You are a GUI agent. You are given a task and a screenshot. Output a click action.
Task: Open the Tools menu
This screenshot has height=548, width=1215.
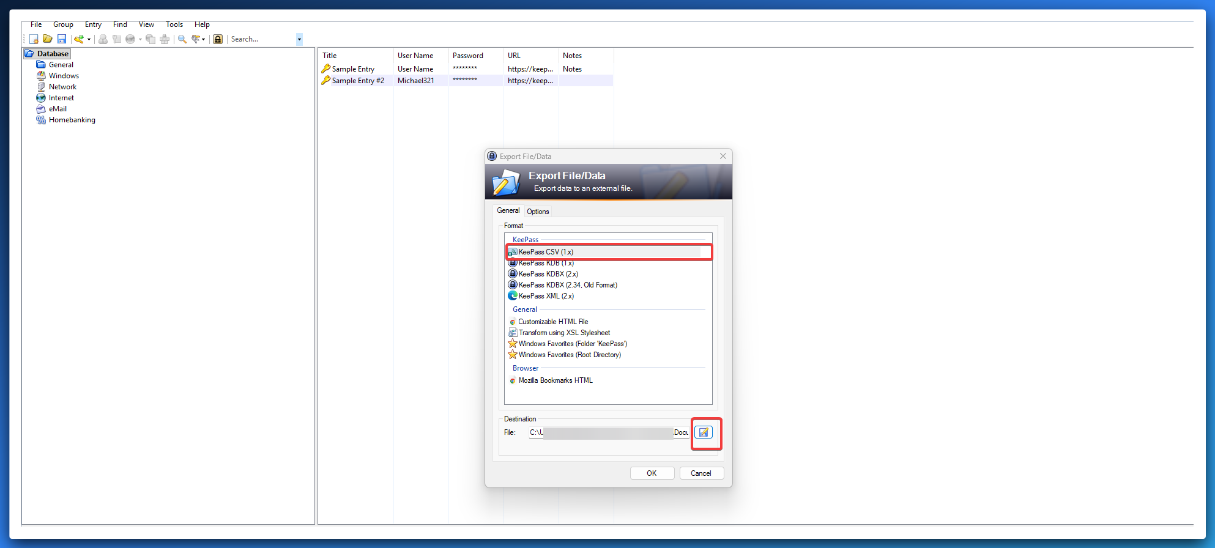click(x=174, y=24)
